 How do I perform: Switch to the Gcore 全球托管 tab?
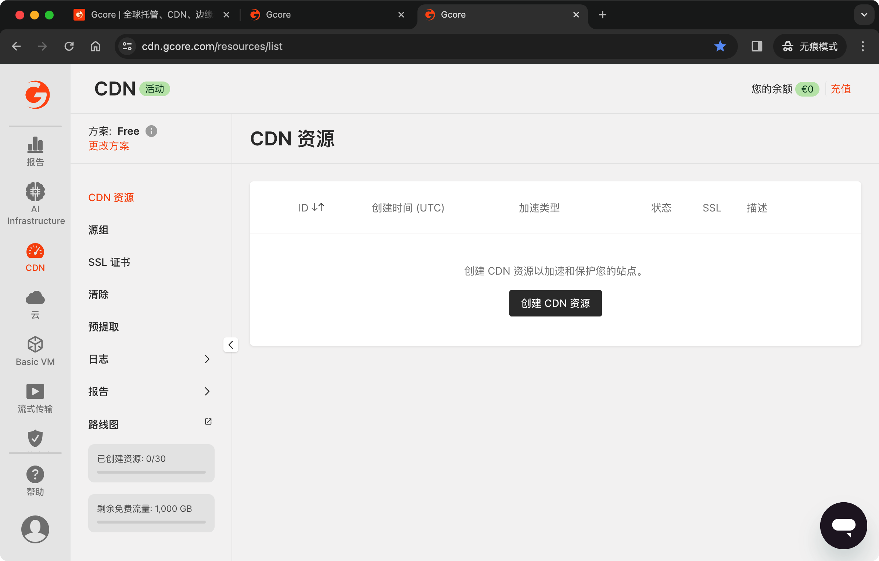click(152, 15)
